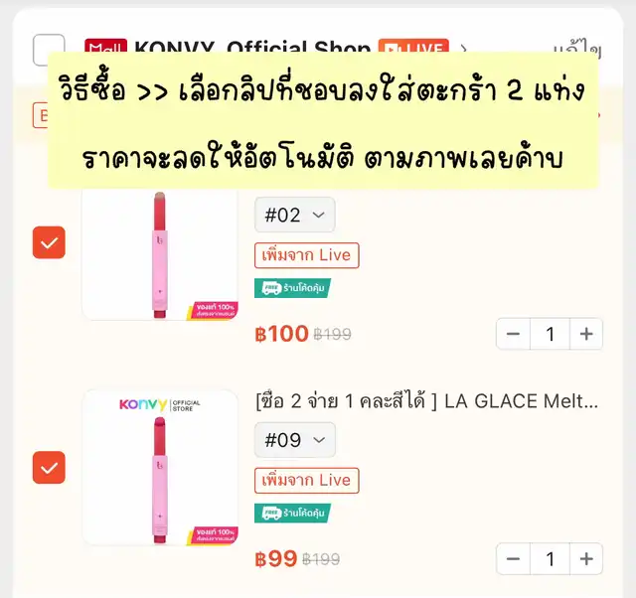Tap the เพิ่มจาก Live tag on #02 item
The width and height of the screenshot is (636, 598).
click(x=307, y=255)
